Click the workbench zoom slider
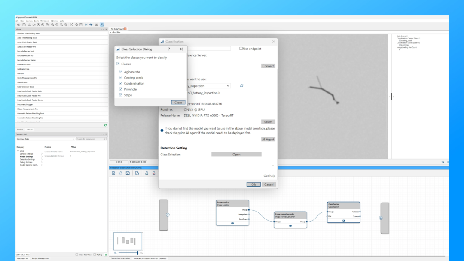Screen dimensions: 464x261 pyautogui.click(x=137, y=252)
